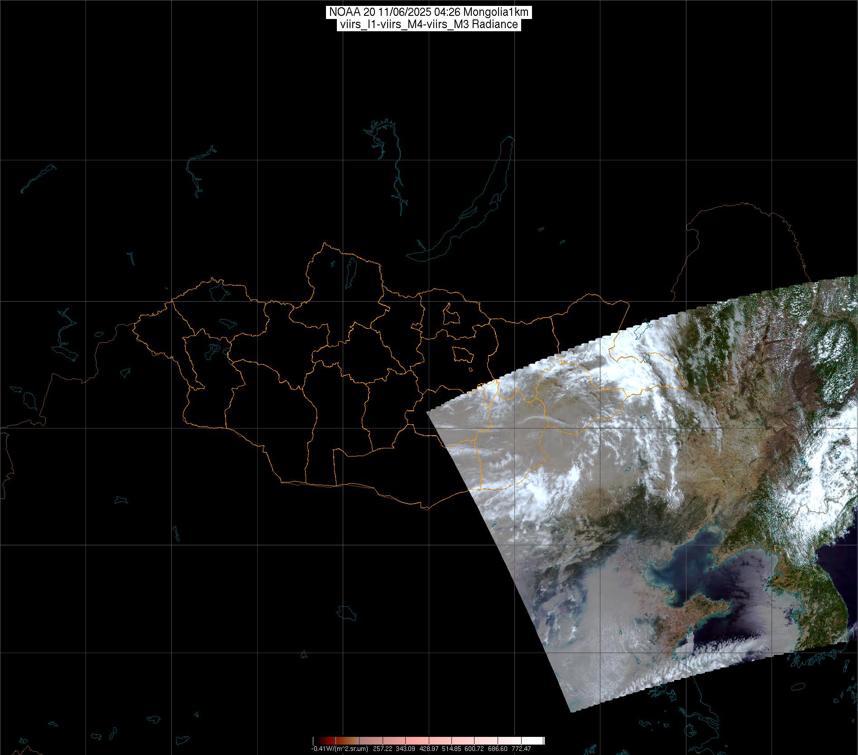Screen dimensions: 858x755
Task: Click the title line reading "NOAA 20 11/06/2025 04:26 Mongolia1km"
Action: pyautogui.click(x=428, y=12)
